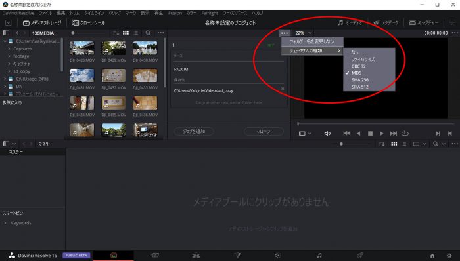This screenshot has height=261, width=460.
Task: Expand the sd_copy folder
Action: (x=9, y=71)
